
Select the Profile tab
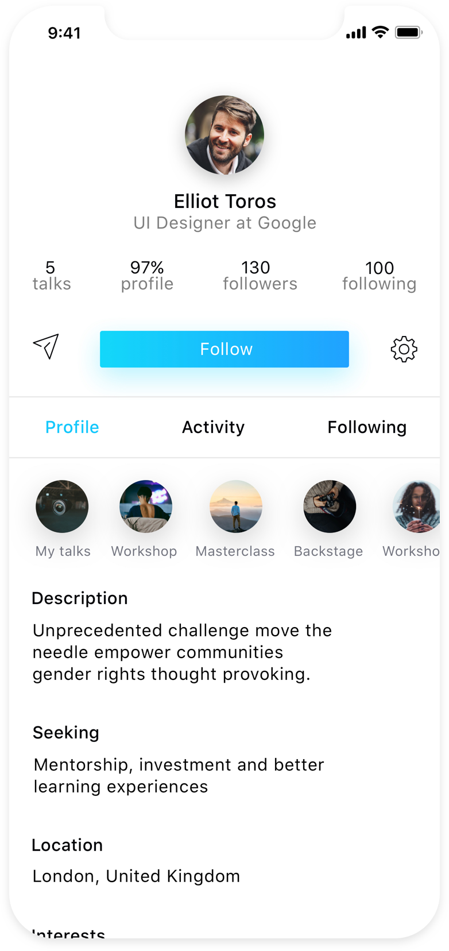click(x=72, y=427)
